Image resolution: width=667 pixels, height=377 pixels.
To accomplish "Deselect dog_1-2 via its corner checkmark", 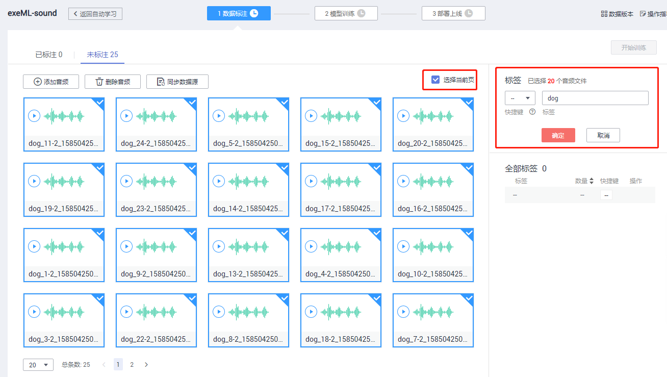I will 100,233.
